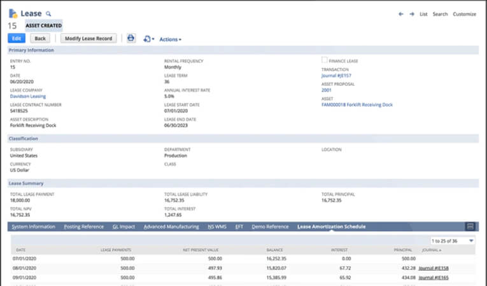Select the Posting Reference tab
The height and width of the screenshot is (286, 487).
coord(83,226)
